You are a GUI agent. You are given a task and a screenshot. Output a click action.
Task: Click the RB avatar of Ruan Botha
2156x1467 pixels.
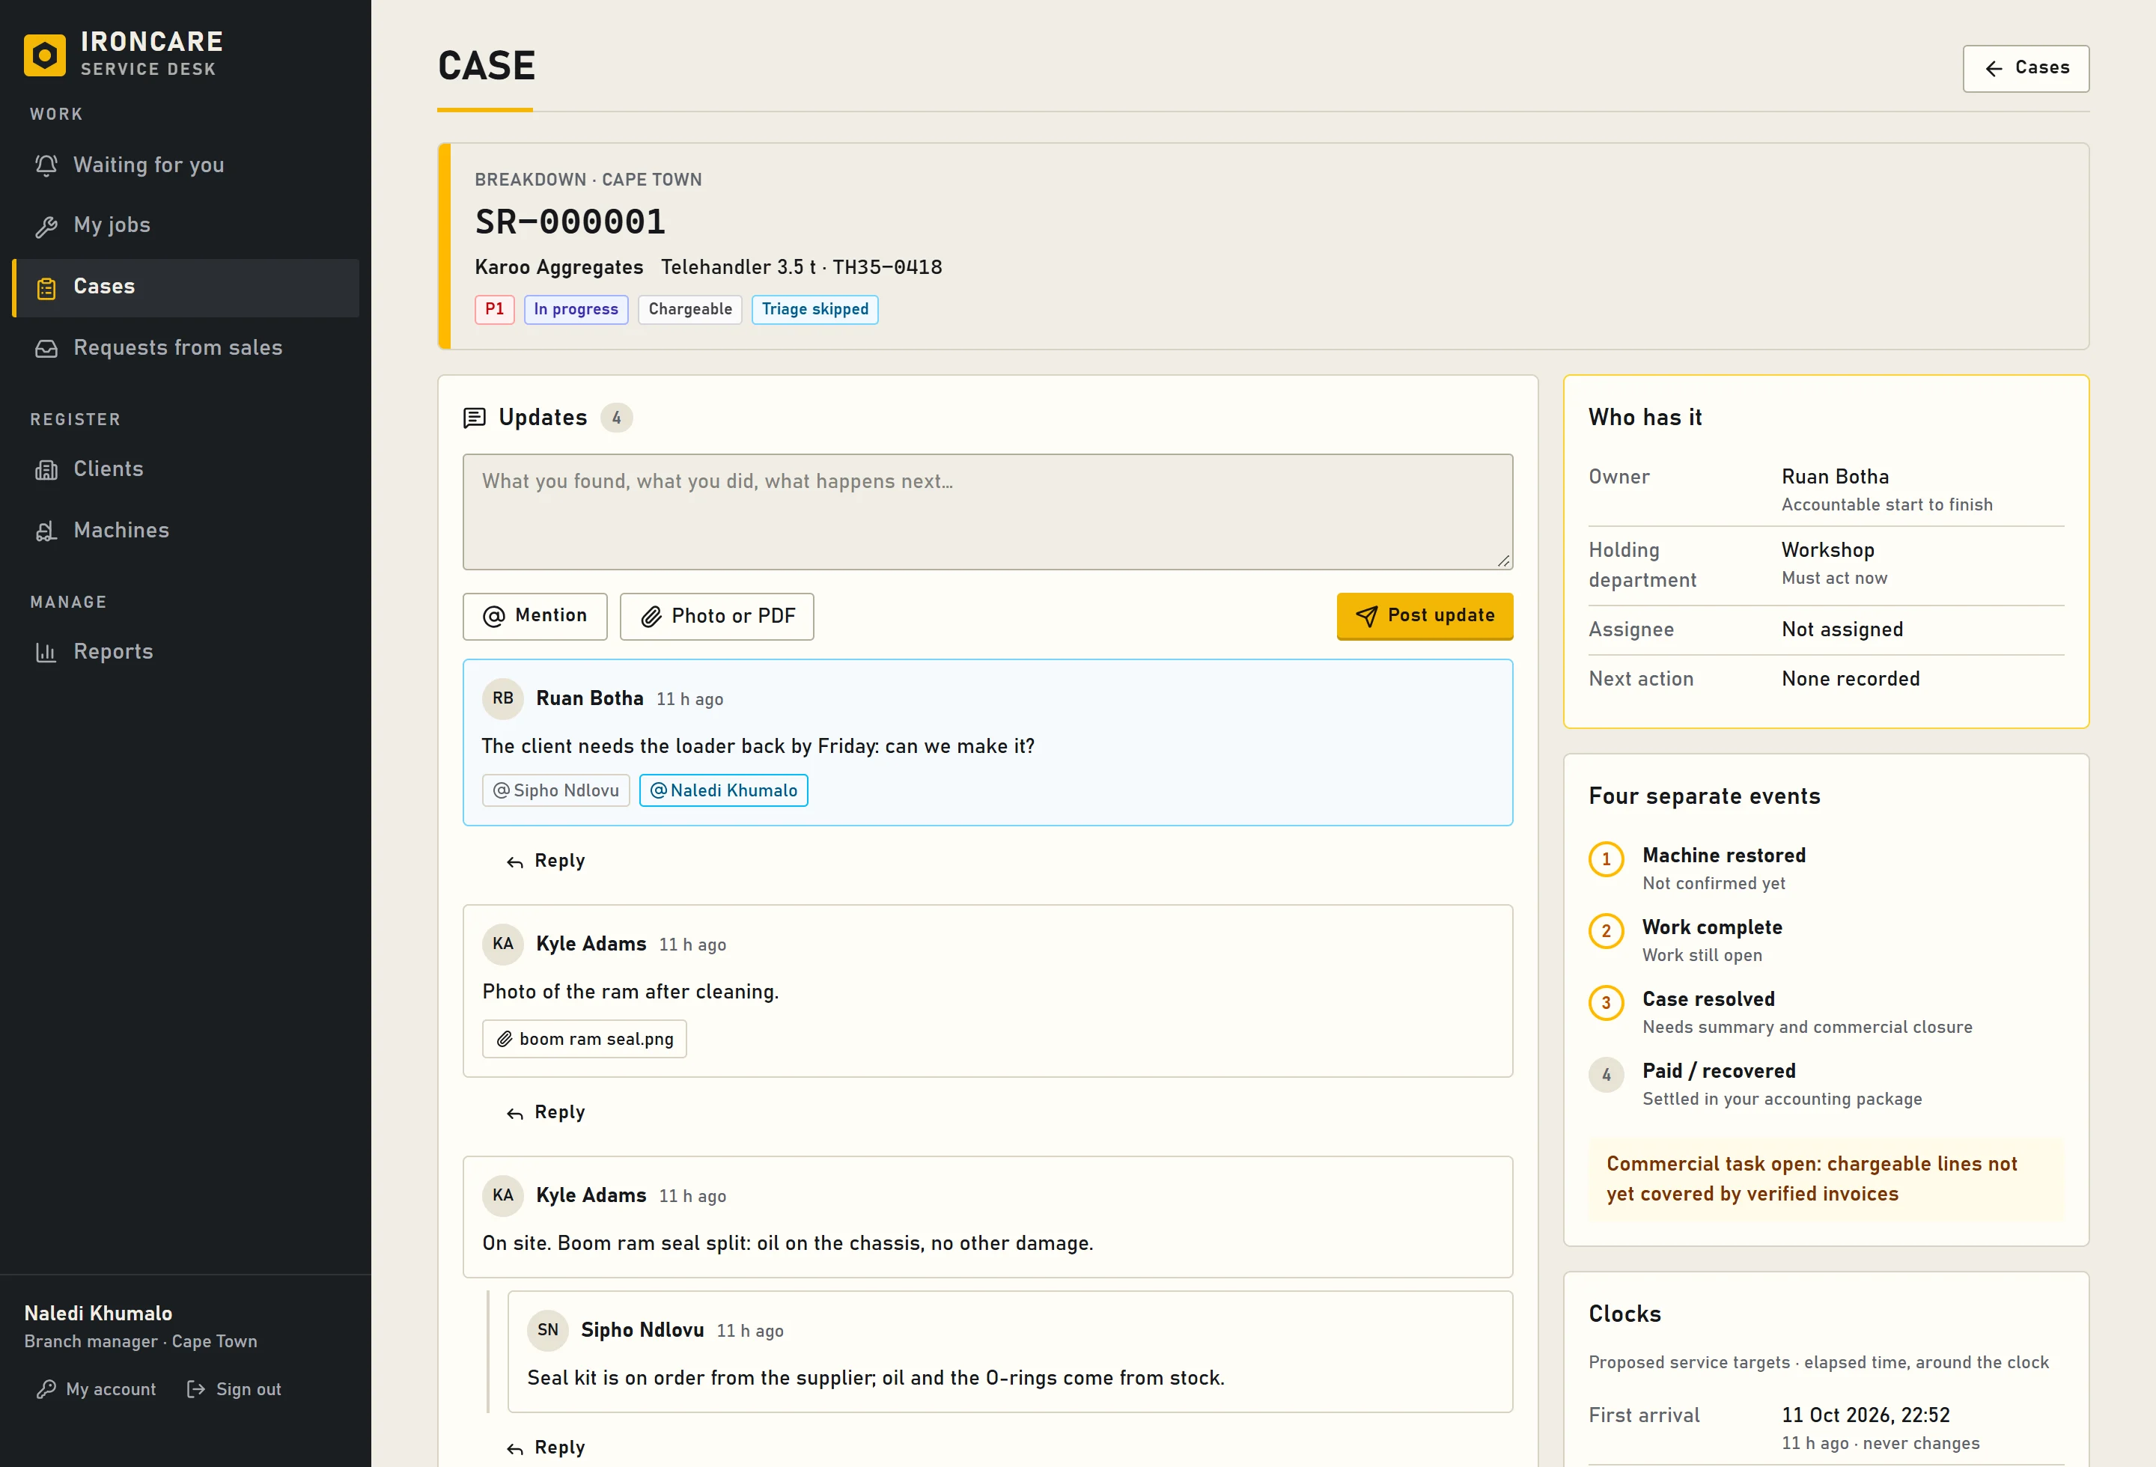(x=503, y=698)
